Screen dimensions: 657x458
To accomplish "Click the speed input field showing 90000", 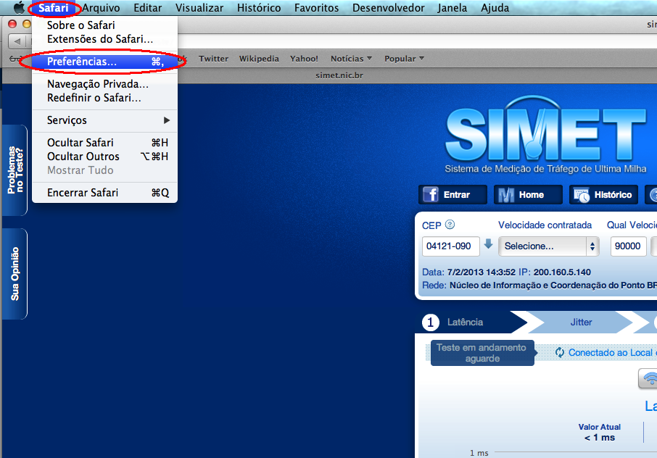I will (x=628, y=246).
